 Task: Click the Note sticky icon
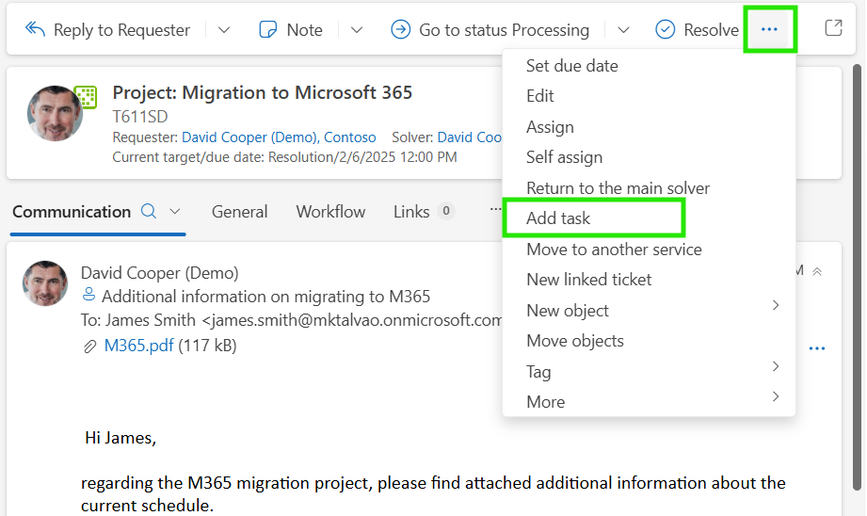268,29
